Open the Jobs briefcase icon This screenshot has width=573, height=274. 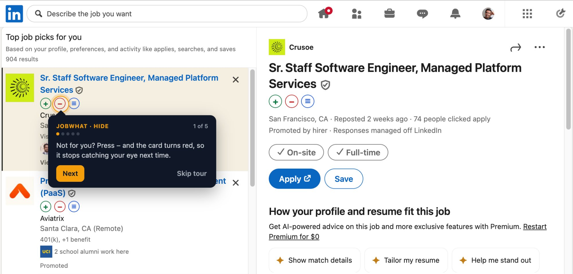(x=389, y=13)
